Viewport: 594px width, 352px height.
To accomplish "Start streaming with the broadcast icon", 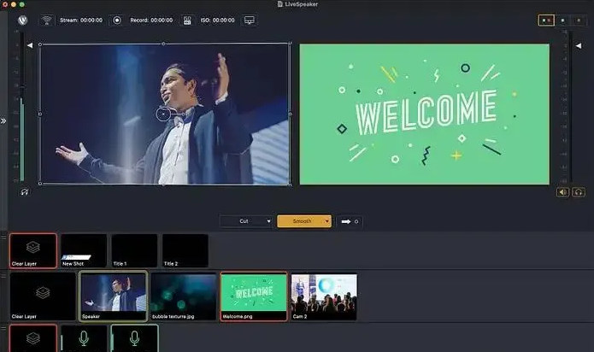I will pyautogui.click(x=47, y=20).
